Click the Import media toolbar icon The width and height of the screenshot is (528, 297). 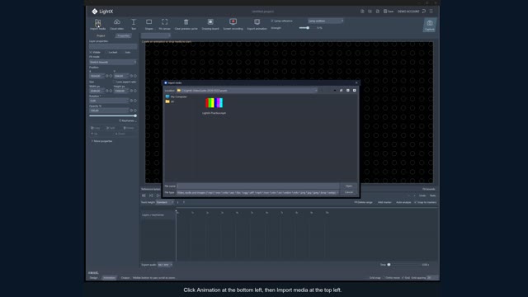pyautogui.click(x=97, y=22)
